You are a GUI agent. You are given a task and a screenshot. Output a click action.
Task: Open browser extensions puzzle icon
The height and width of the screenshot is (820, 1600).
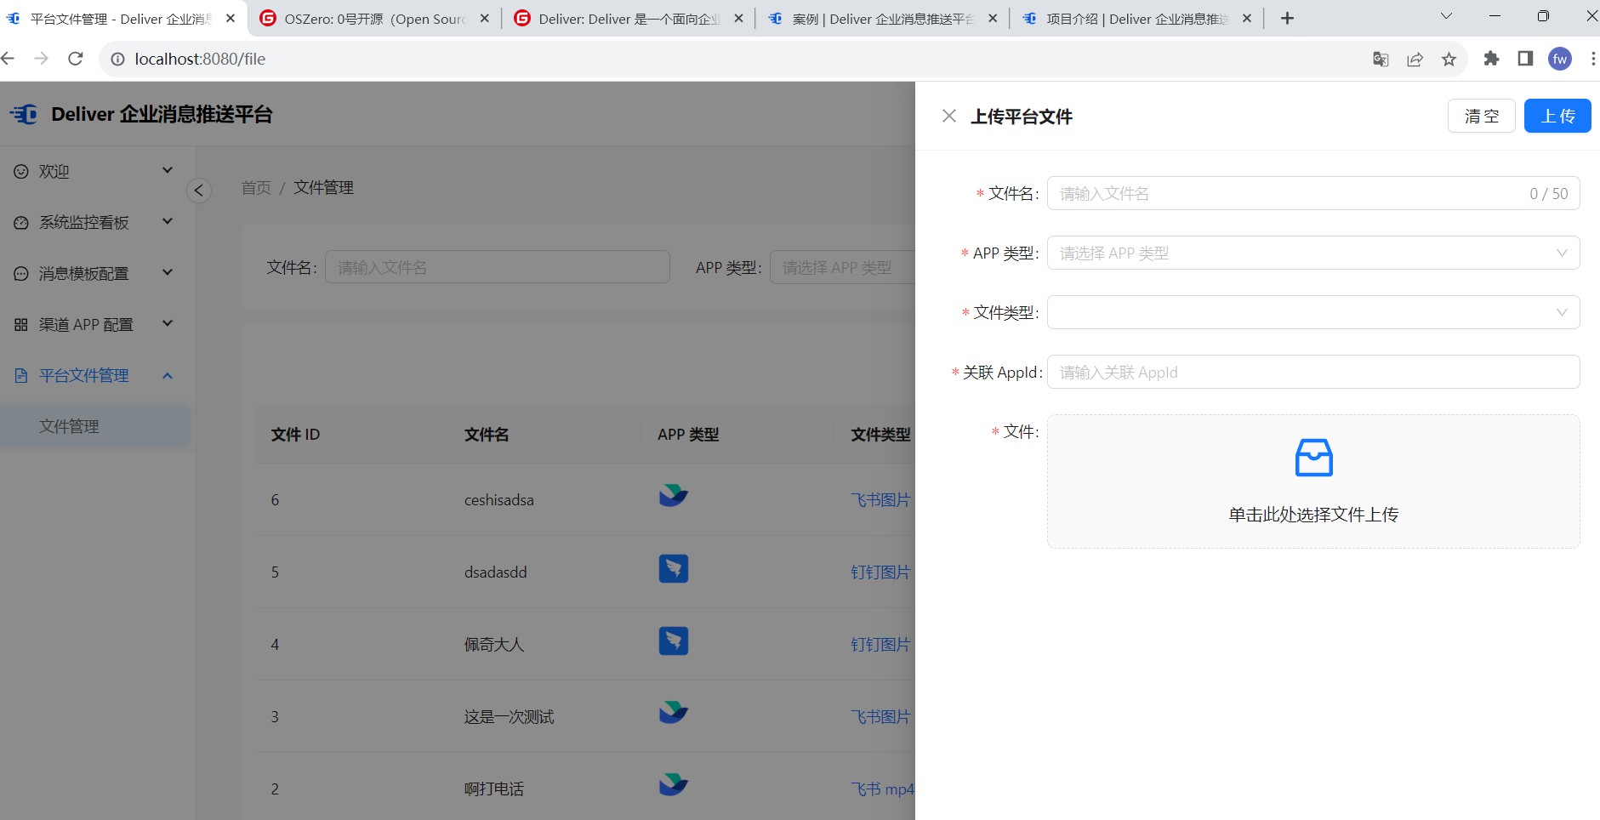[1491, 58]
